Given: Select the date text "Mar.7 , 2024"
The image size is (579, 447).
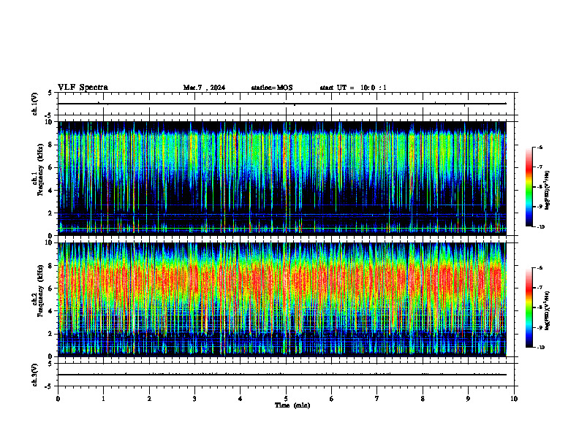Looking at the screenshot, I should point(204,88).
